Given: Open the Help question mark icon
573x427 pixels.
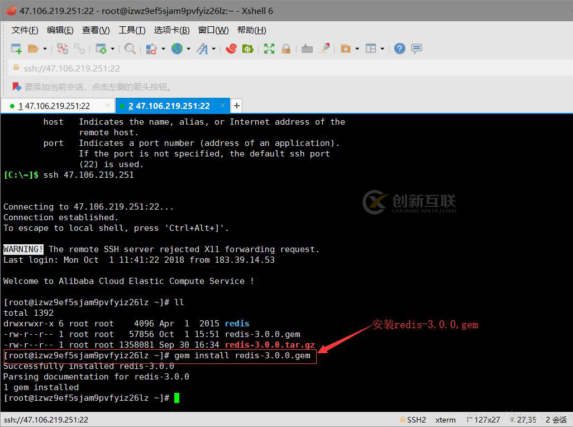Looking at the screenshot, I should tap(400, 49).
